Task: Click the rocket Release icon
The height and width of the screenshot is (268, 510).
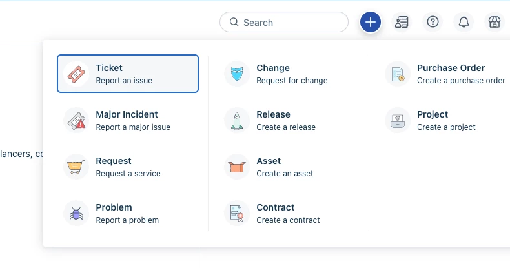Action: pos(237,120)
